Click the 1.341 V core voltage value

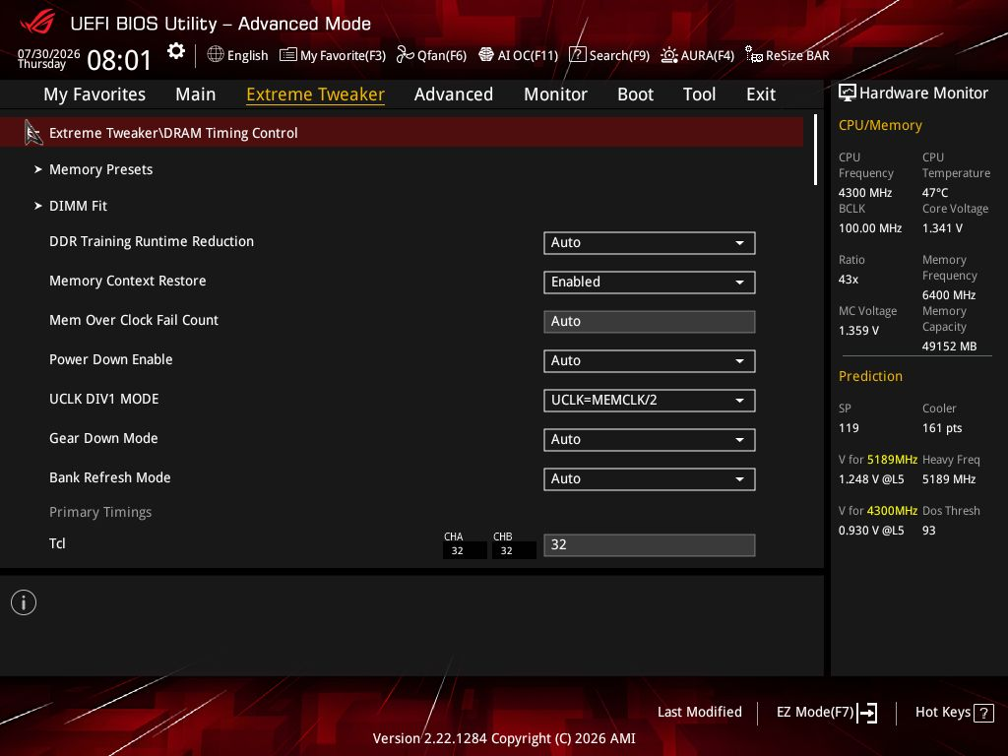[942, 228]
